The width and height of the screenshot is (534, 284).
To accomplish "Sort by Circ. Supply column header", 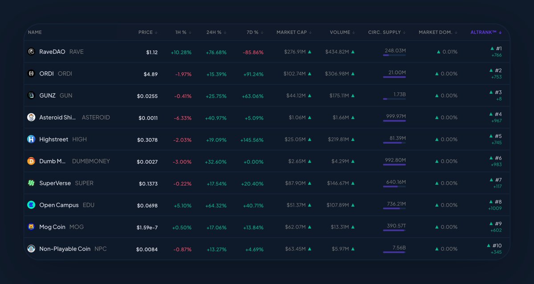I will point(387,32).
